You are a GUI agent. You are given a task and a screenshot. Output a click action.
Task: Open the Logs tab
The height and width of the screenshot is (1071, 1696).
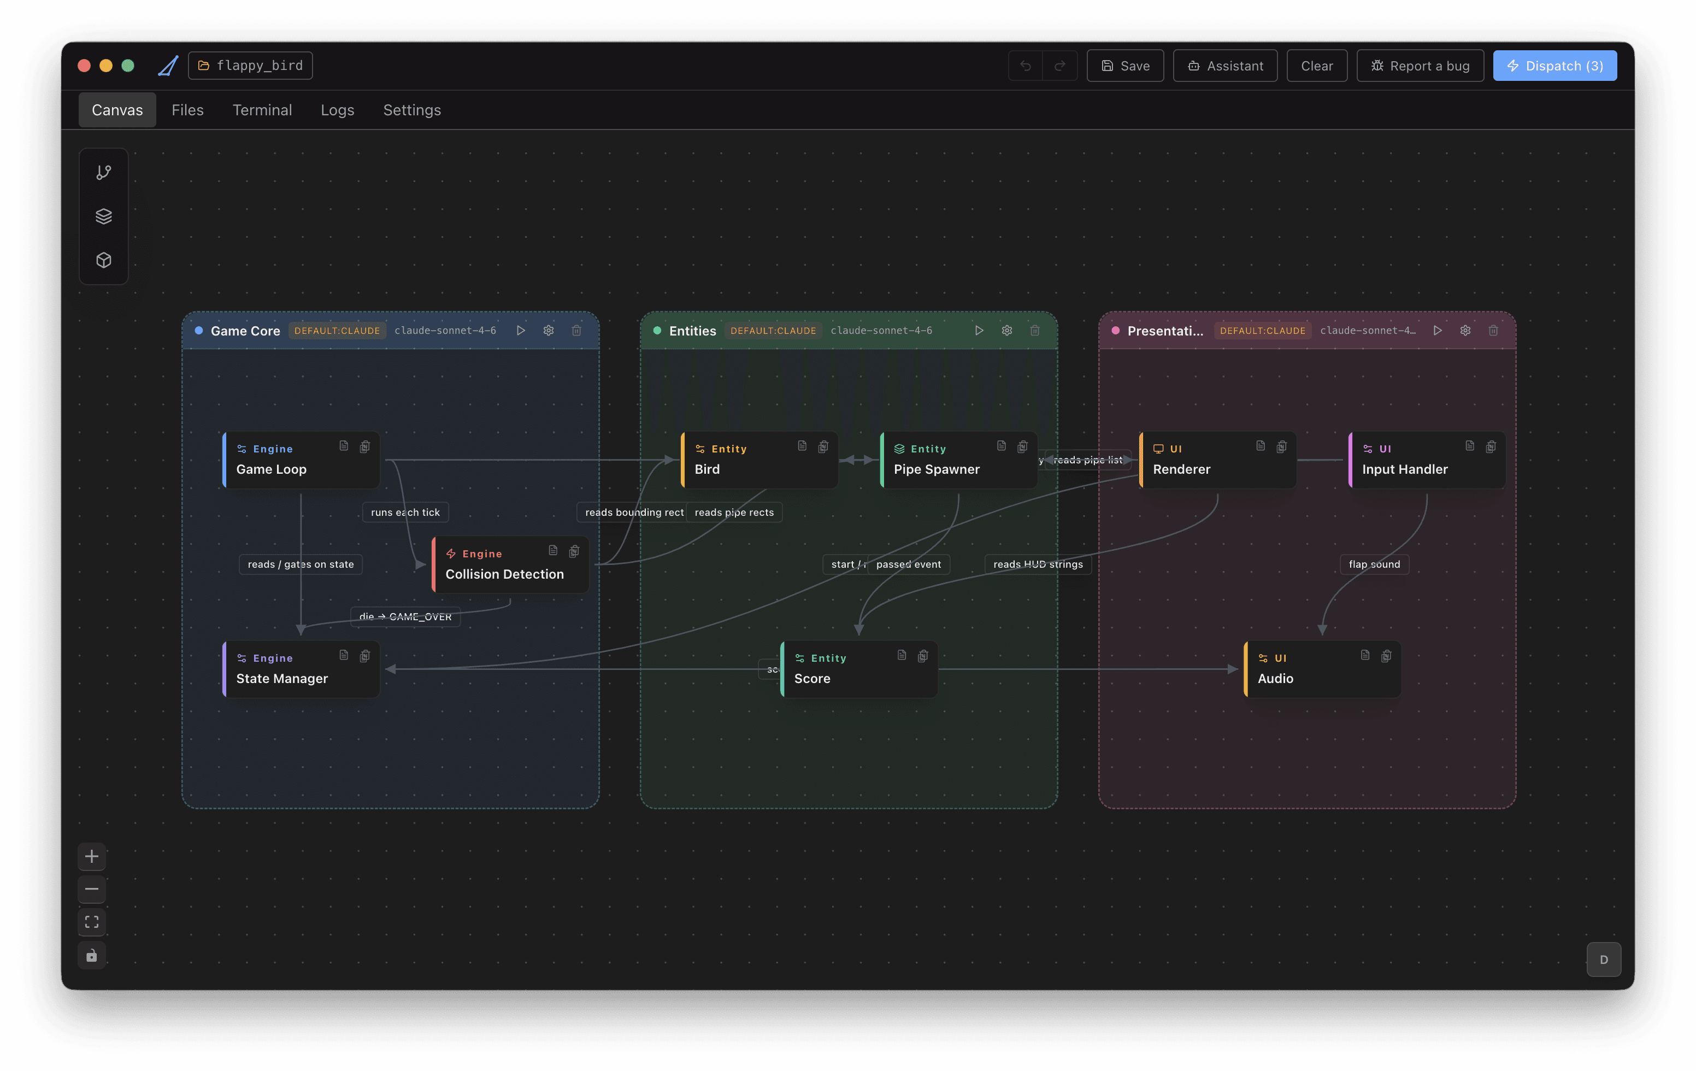[337, 110]
